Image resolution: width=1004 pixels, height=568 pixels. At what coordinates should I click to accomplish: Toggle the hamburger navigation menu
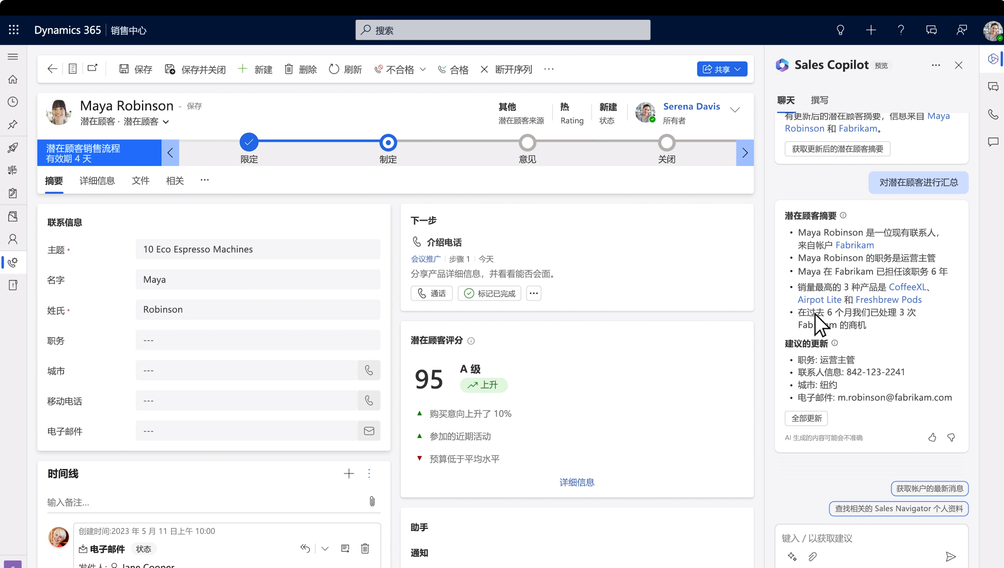13,56
